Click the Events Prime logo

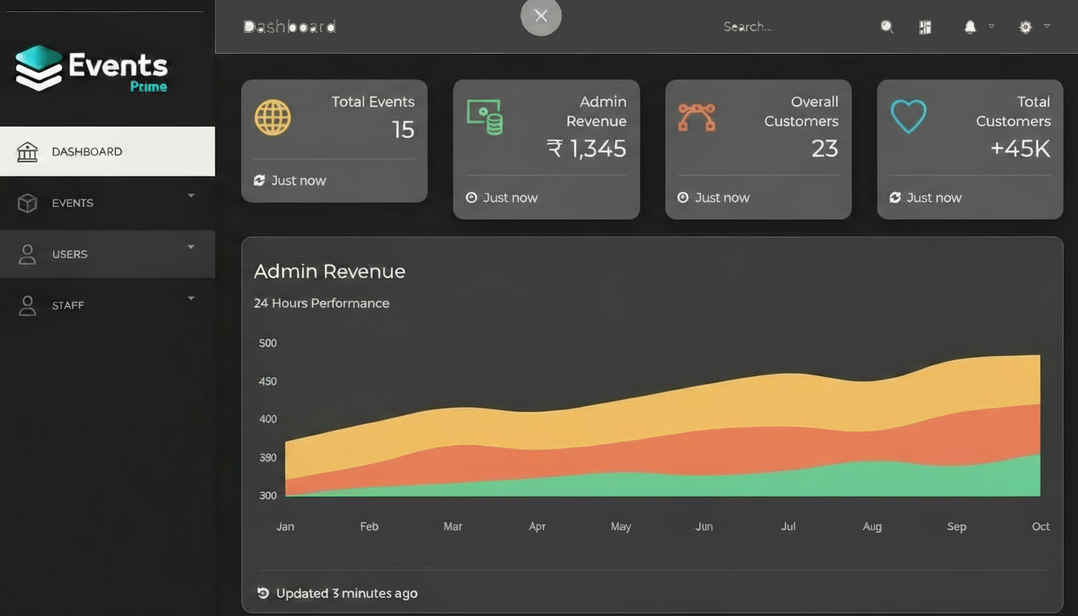pyautogui.click(x=91, y=69)
